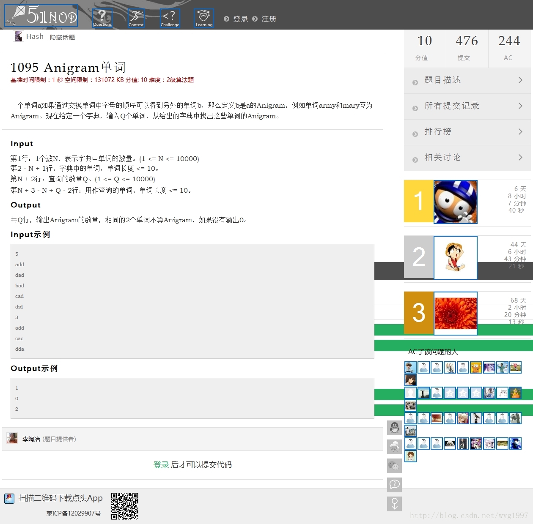Click the QR code image
Screen dimensions: 533x524
coord(125,506)
